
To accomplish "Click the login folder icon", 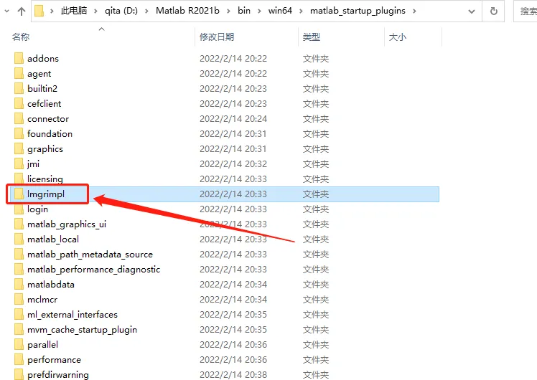I will (19, 209).
